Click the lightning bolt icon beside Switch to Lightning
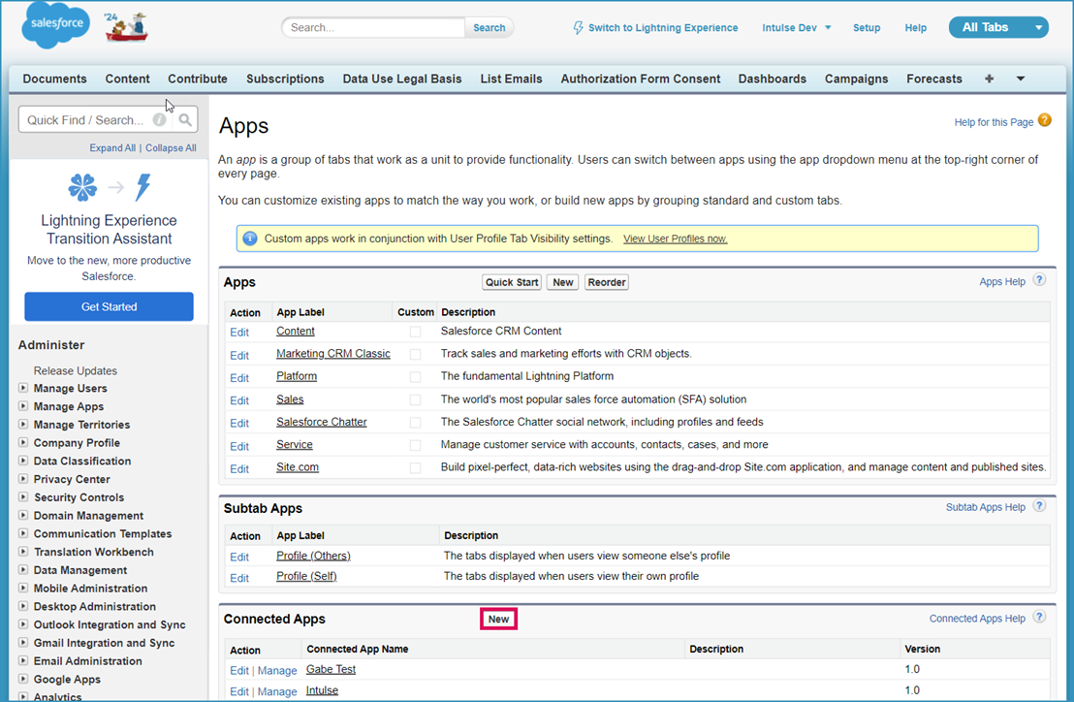Image resolution: width=1074 pixels, height=702 pixels. (x=578, y=28)
